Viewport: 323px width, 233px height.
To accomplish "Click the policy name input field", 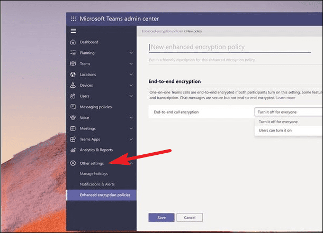I will coord(230,47).
